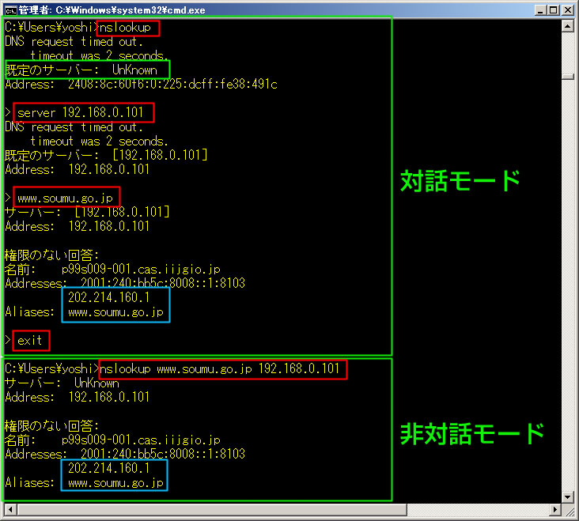
Task: Click 'nslookup www.soumu.go.jp 192.168.0.101' command line
Action: [x=219, y=368]
